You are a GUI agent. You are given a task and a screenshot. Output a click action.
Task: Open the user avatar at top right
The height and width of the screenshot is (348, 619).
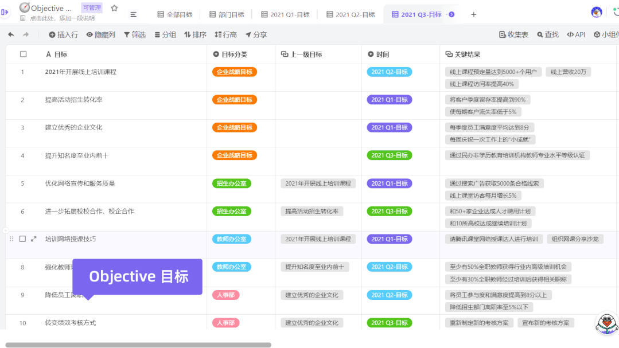tap(597, 13)
